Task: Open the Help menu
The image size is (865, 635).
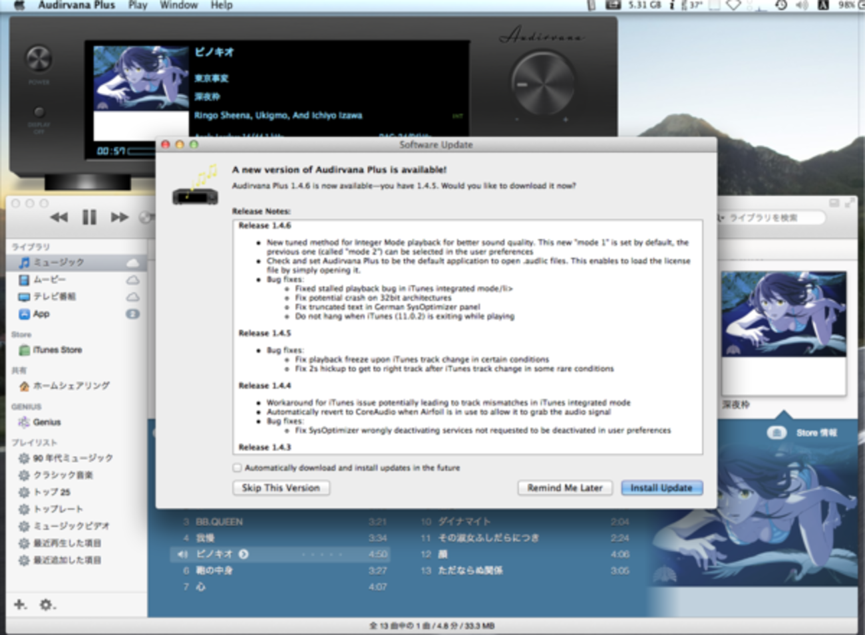Action: tap(222, 5)
